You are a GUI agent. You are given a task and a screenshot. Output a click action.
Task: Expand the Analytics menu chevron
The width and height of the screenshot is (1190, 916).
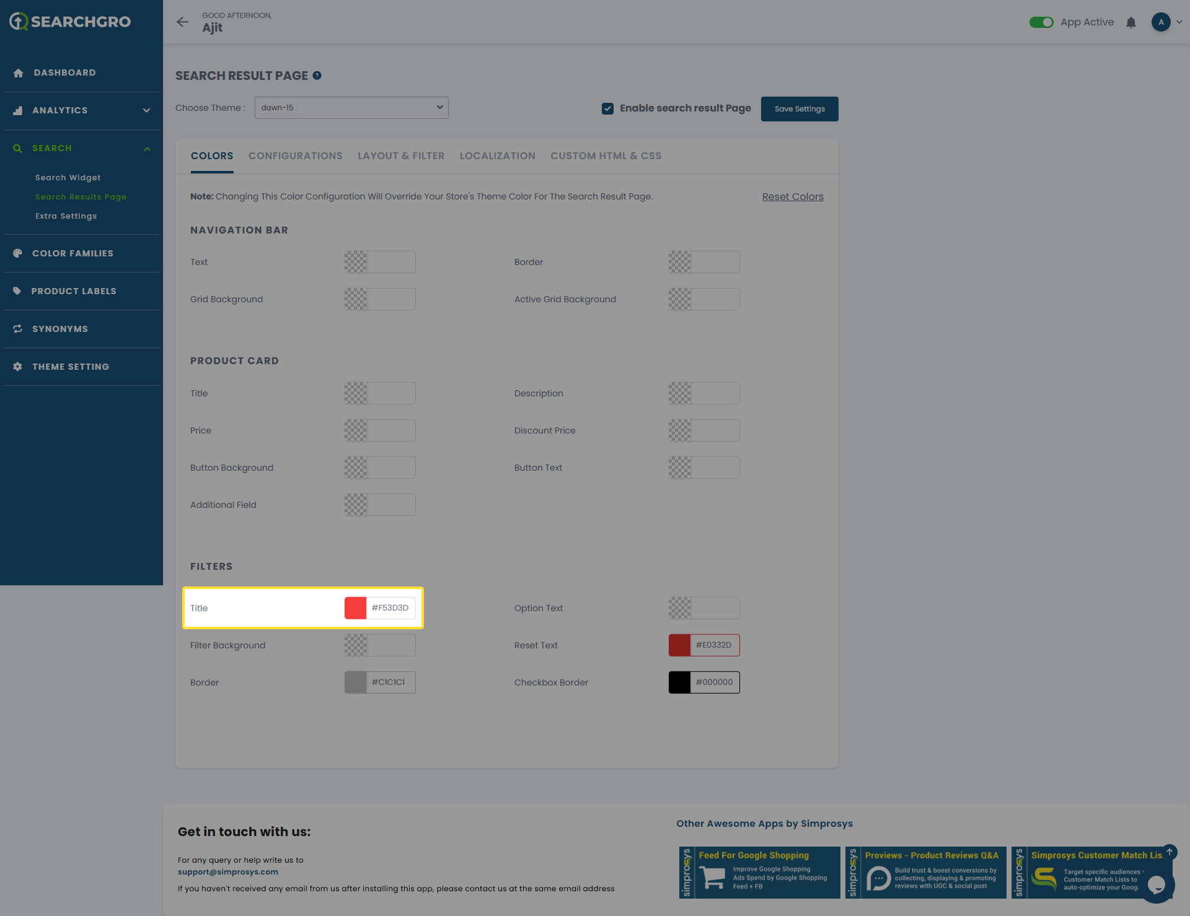146,111
